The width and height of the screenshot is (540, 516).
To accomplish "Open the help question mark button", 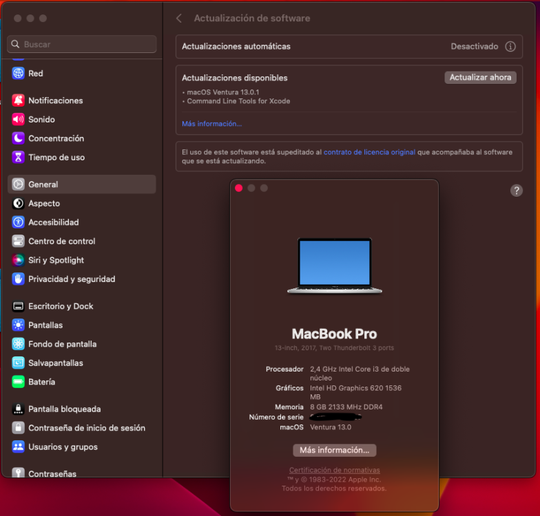I will 517,191.
